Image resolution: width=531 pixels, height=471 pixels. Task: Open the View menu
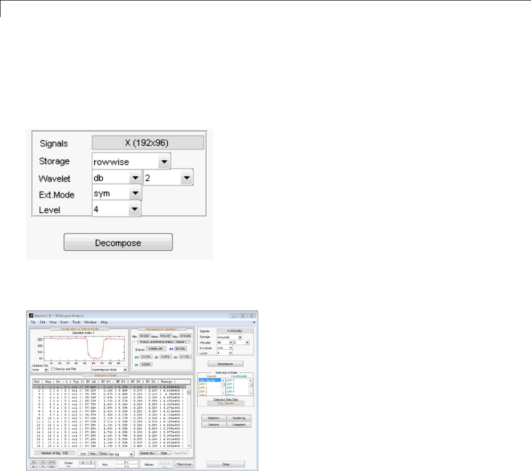tap(53, 322)
